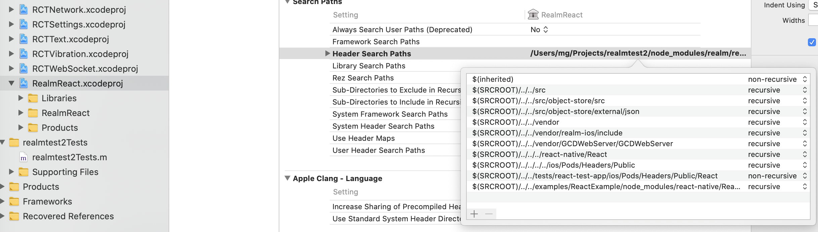Select the $(inherited) path row
Screen dimensions: 818x232
[638, 79]
